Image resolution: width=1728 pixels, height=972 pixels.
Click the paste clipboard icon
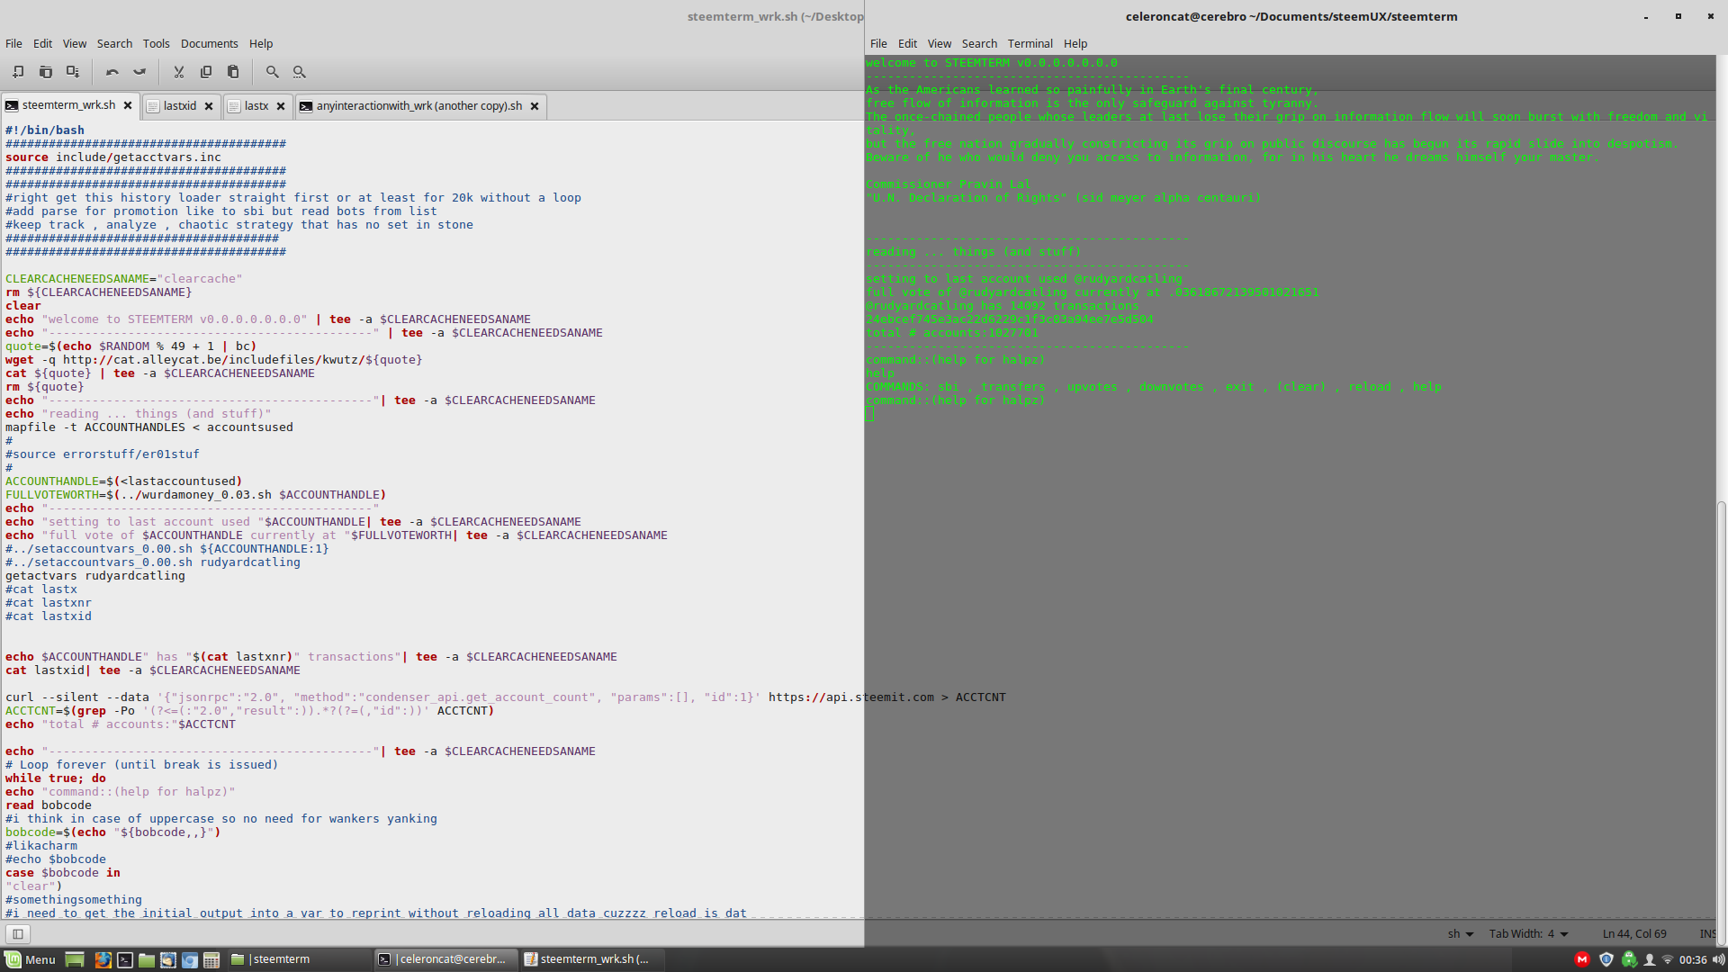pos(233,72)
